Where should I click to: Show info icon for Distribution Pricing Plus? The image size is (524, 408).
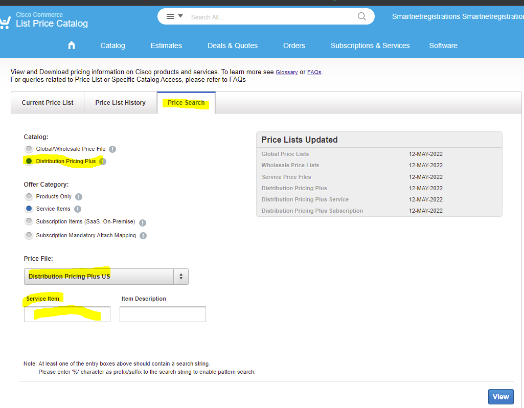tap(103, 162)
